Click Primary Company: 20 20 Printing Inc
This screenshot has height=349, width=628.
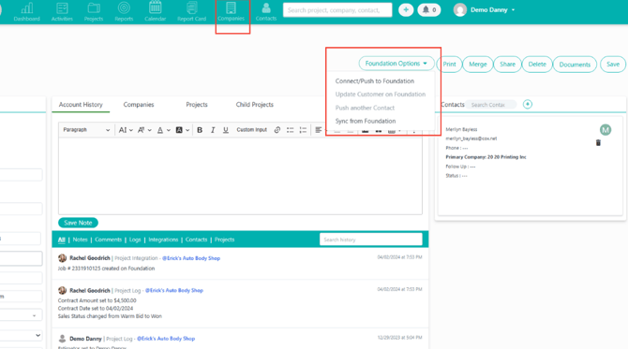486,157
